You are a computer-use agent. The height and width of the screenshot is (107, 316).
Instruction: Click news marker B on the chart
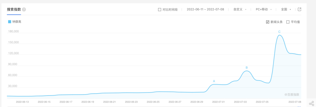click(x=246, y=68)
